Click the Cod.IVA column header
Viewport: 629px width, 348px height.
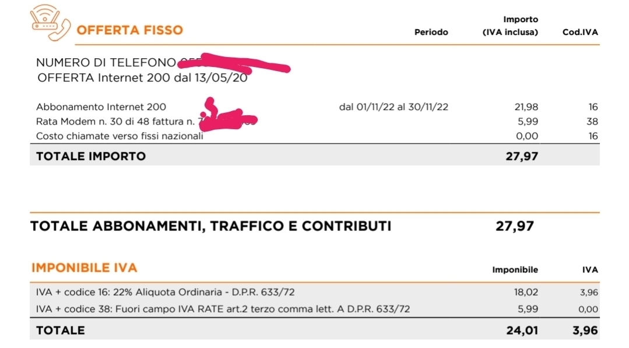point(580,32)
